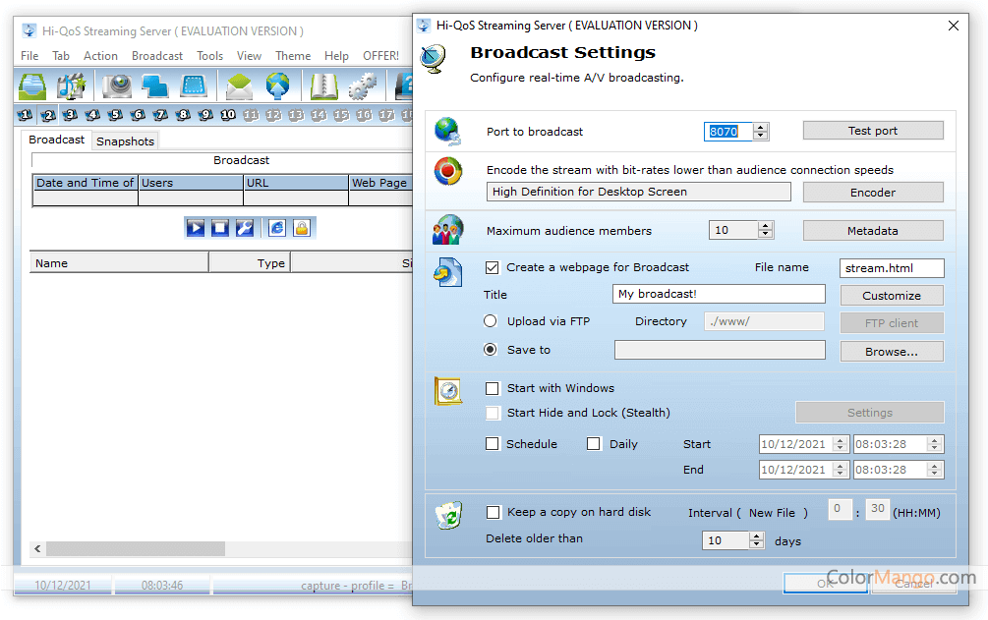This screenshot has width=988, height=620.
Task: Open the stream in Internet Explorer icon
Action: 276,227
